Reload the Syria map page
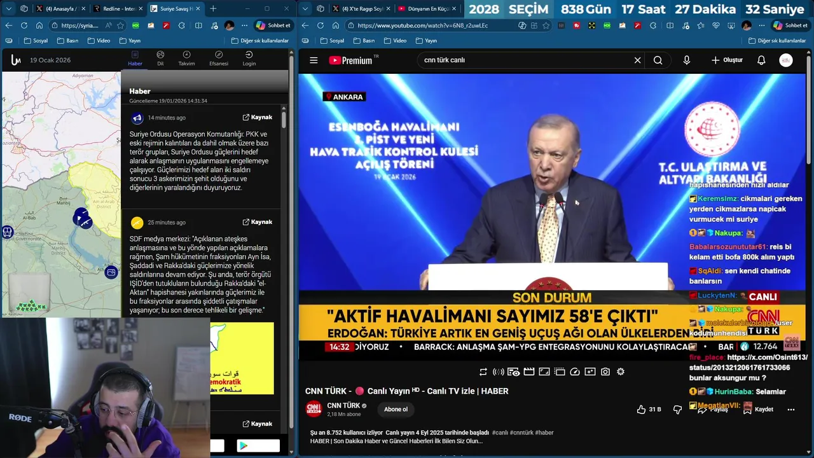Screen dimensions: 814x458 tap(24, 25)
